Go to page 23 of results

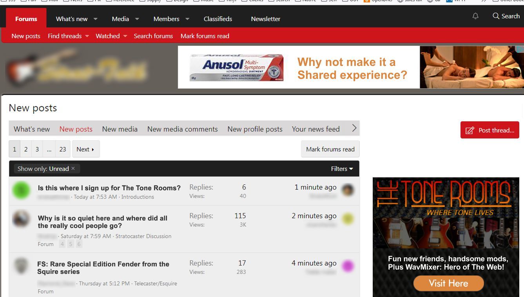pyautogui.click(x=63, y=149)
